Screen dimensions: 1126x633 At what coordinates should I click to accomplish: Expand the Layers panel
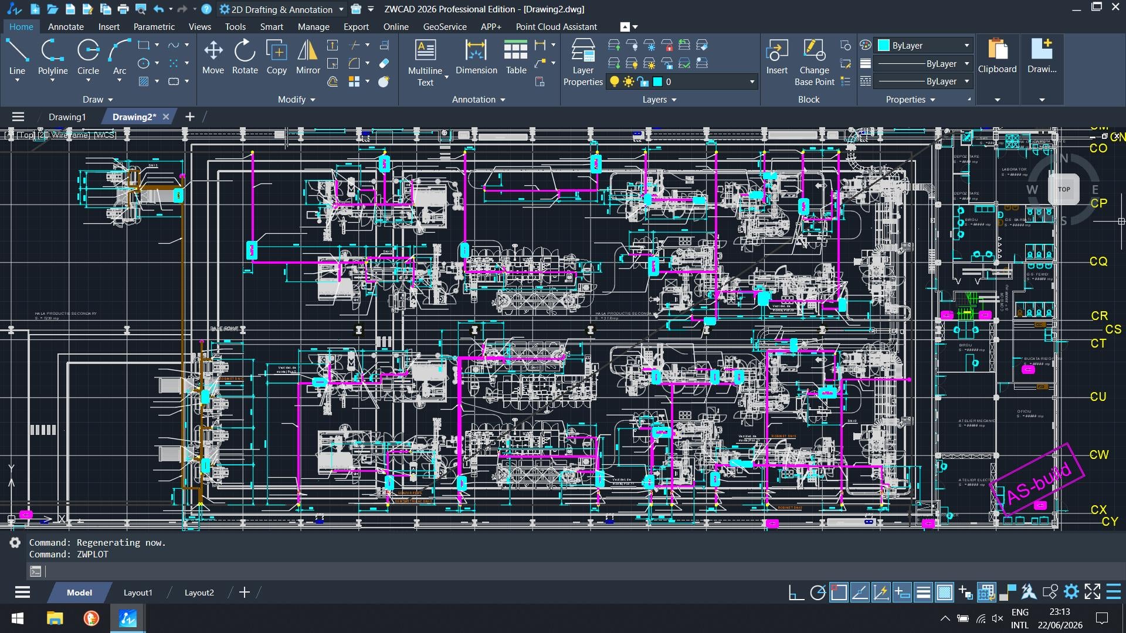coord(659,99)
